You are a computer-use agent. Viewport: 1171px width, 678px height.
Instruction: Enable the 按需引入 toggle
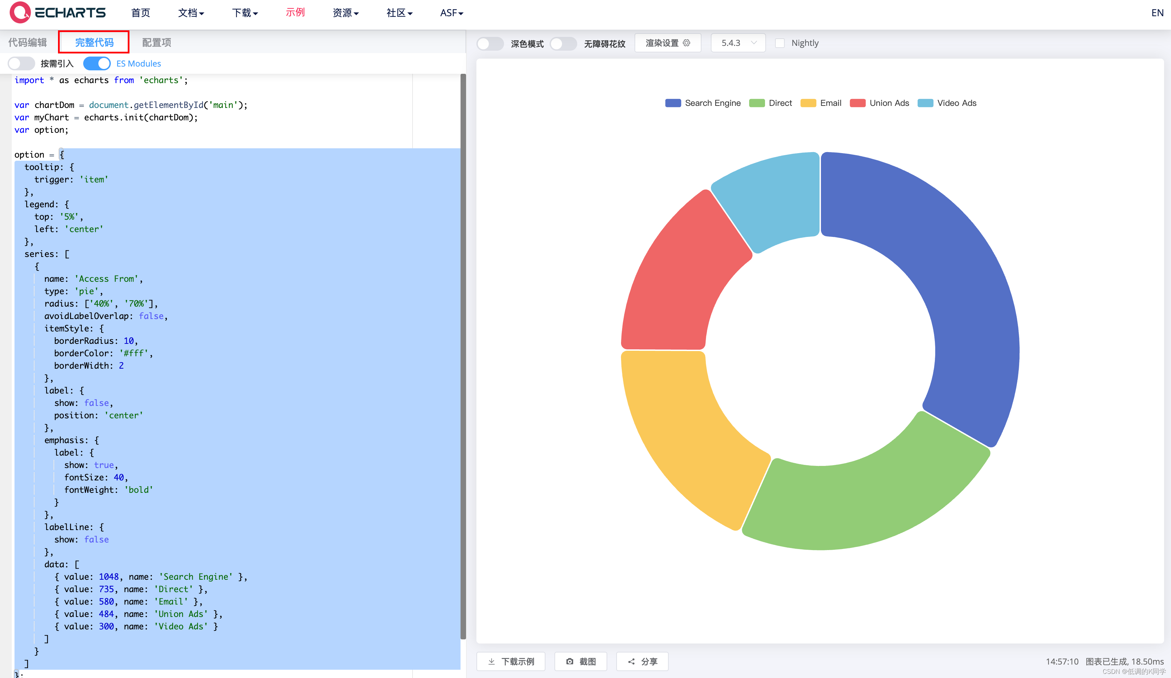tap(21, 63)
